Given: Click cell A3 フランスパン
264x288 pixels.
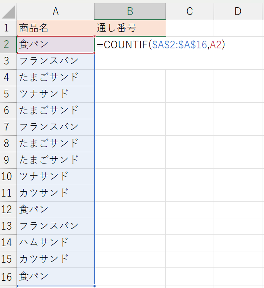Looking at the screenshot, I should pyautogui.click(x=56, y=61).
